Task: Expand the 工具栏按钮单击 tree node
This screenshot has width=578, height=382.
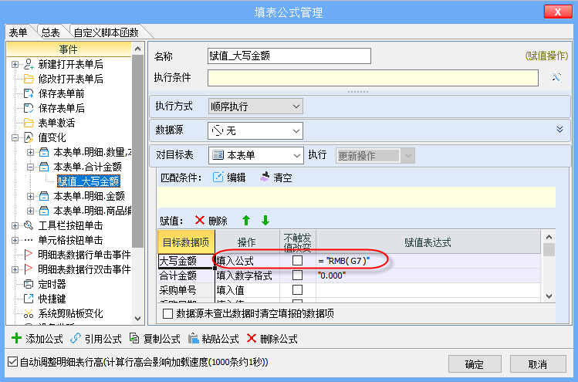Action: (15, 225)
